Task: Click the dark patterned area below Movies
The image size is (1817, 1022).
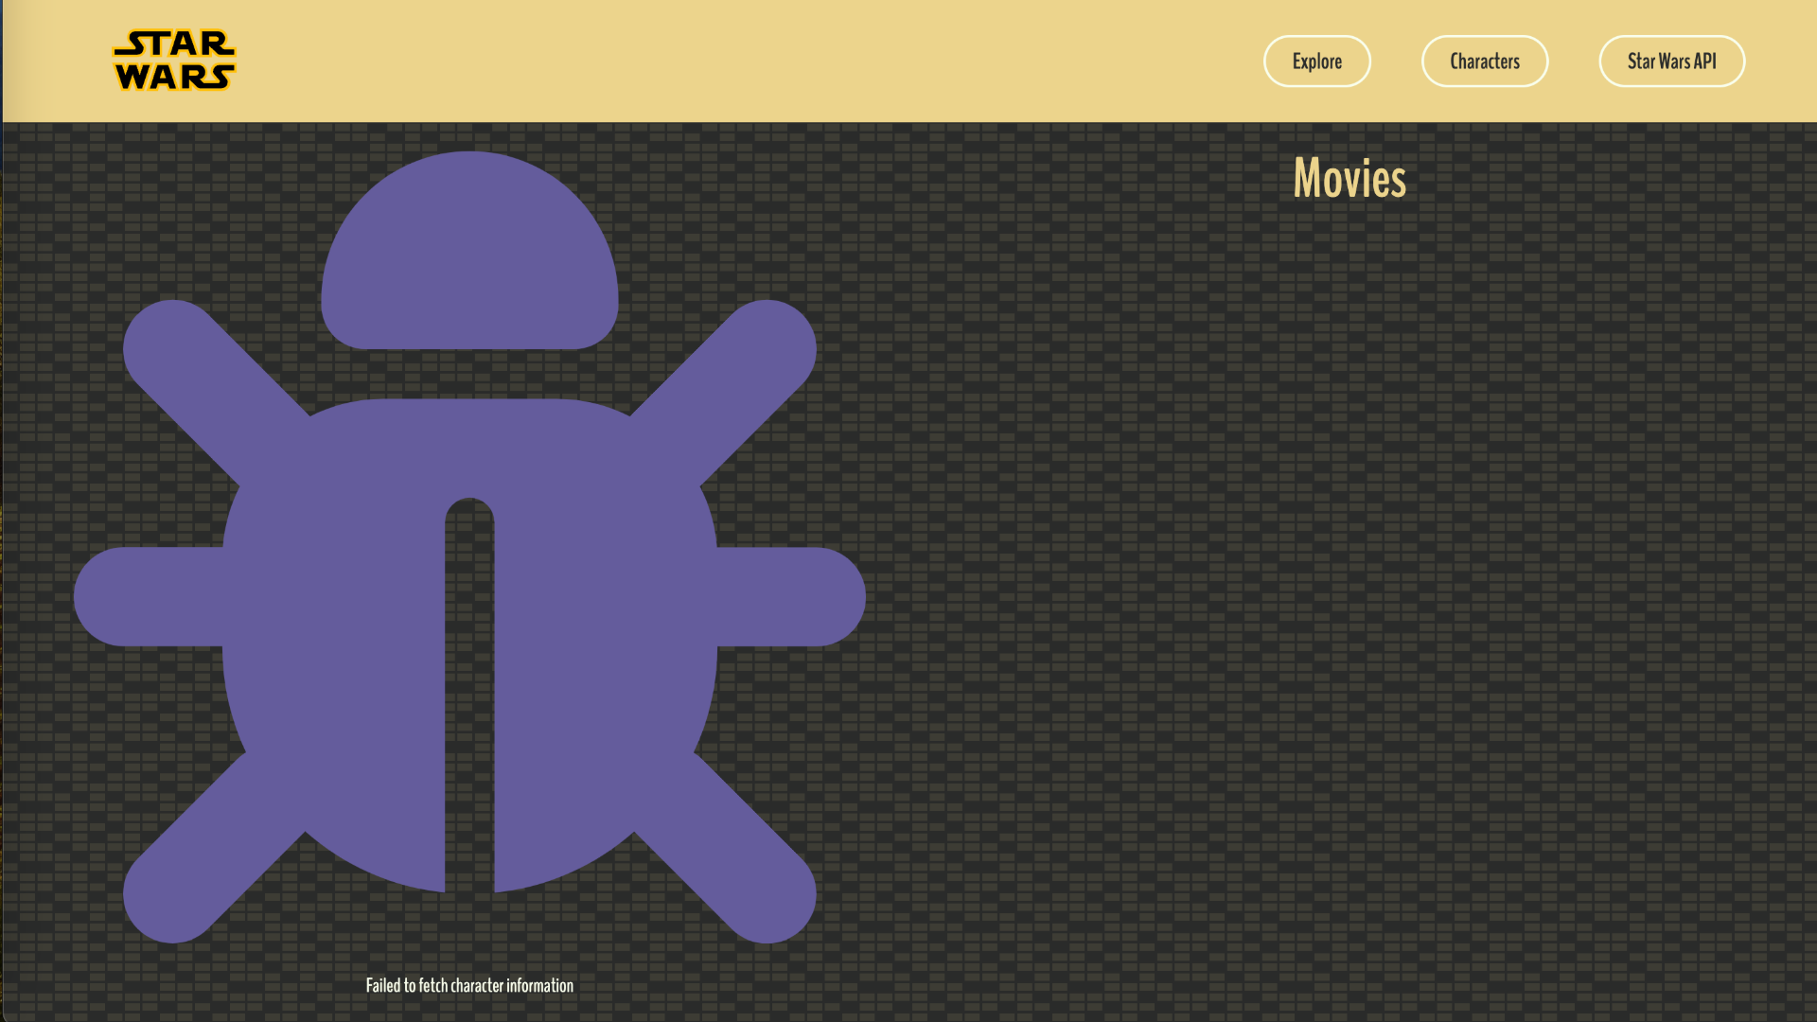Action: (x=1350, y=568)
